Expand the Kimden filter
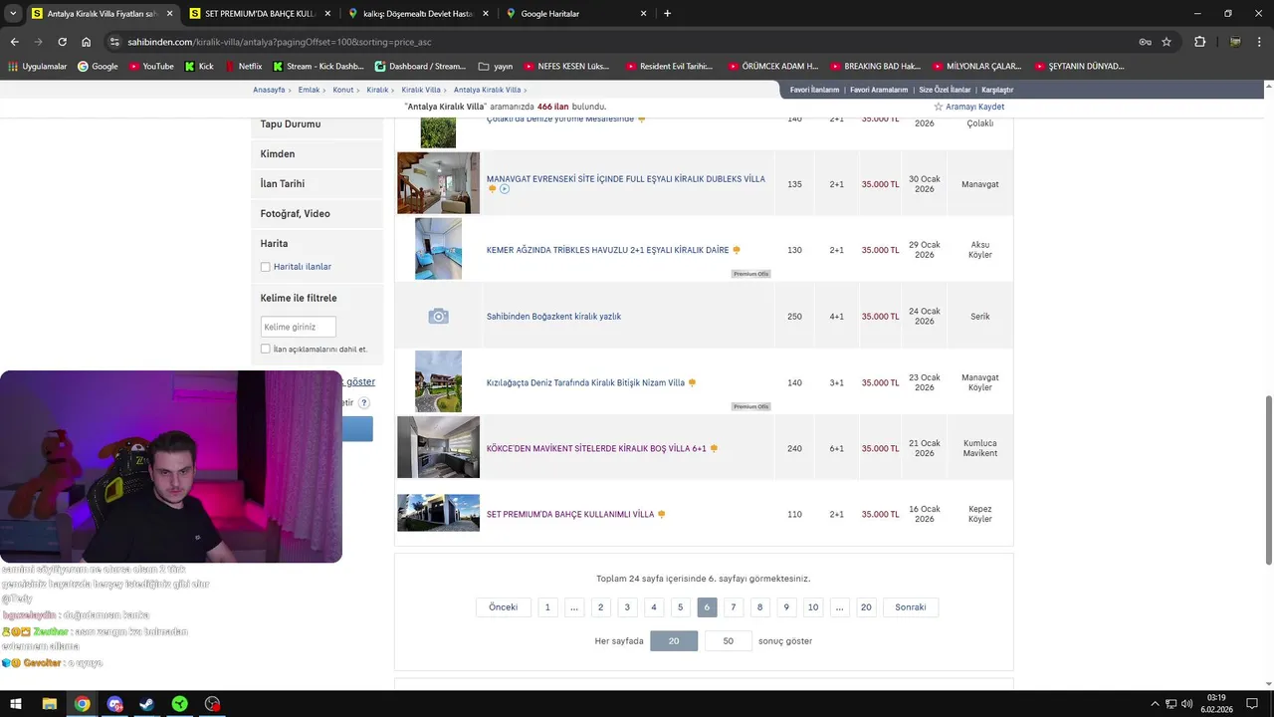This screenshot has height=717, width=1274. (x=317, y=154)
